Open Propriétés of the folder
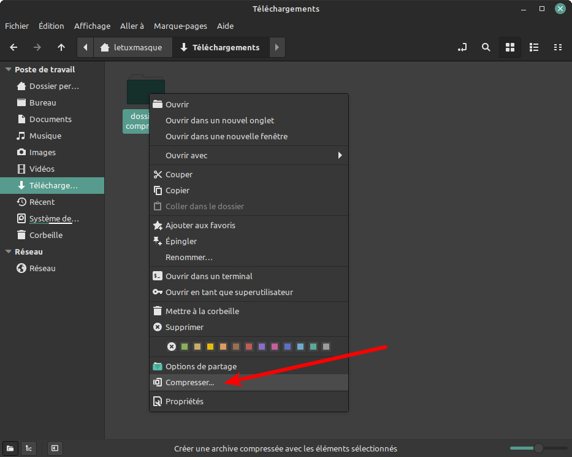 pyautogui.click(x=249, y=402)
